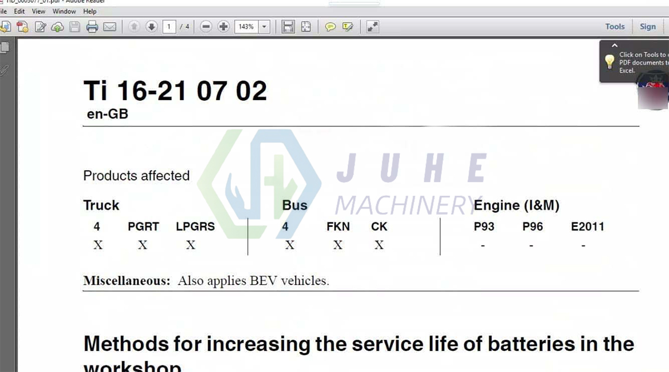The width and height of the screenshot is (669, 372).
Task: Open the Attachments paperclip panel
Action: coord(4,70)
